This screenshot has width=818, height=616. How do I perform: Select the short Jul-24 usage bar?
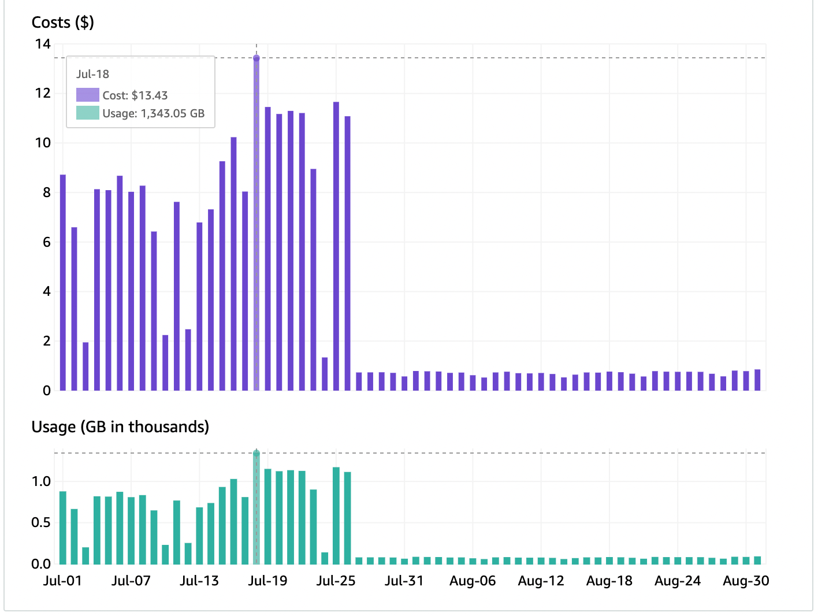click(325, 558)
